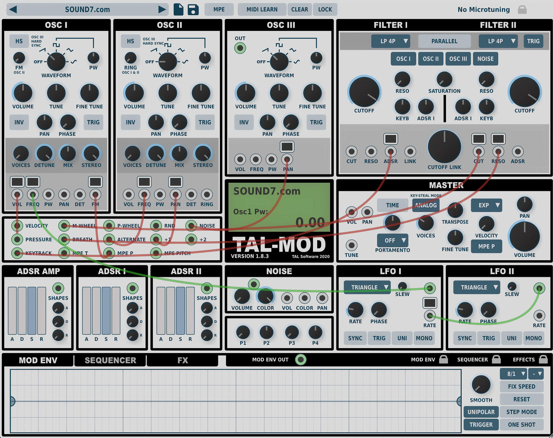Click the LFO II output jack
Screen dimensions: 553x438
pos(539,288)
